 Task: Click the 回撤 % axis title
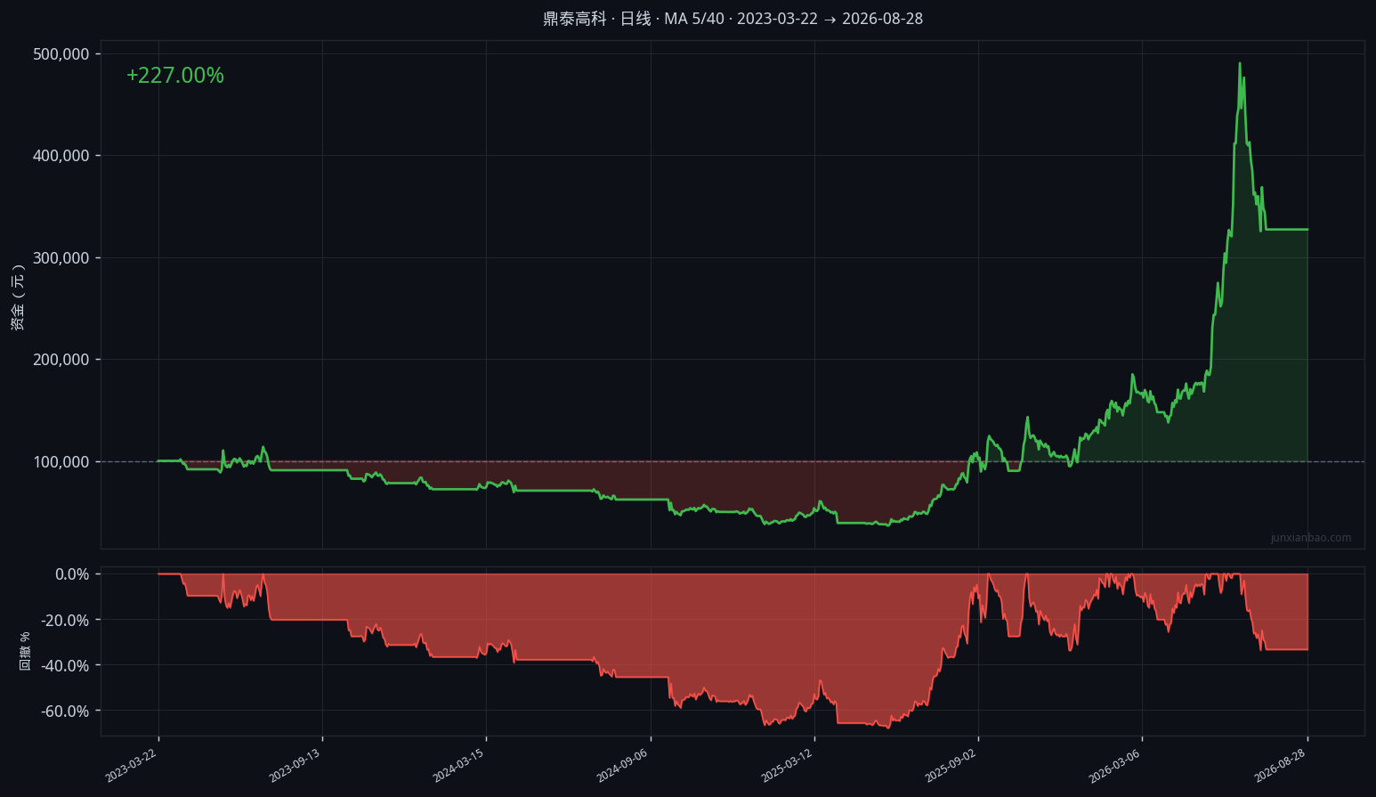[x=25, y=651]
